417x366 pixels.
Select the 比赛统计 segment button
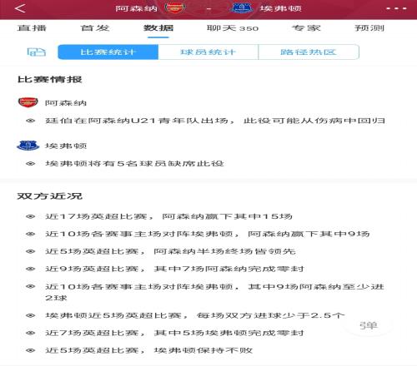click(x=108, y=52)
